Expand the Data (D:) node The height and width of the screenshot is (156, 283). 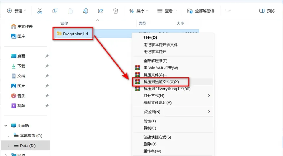(8, 146)
